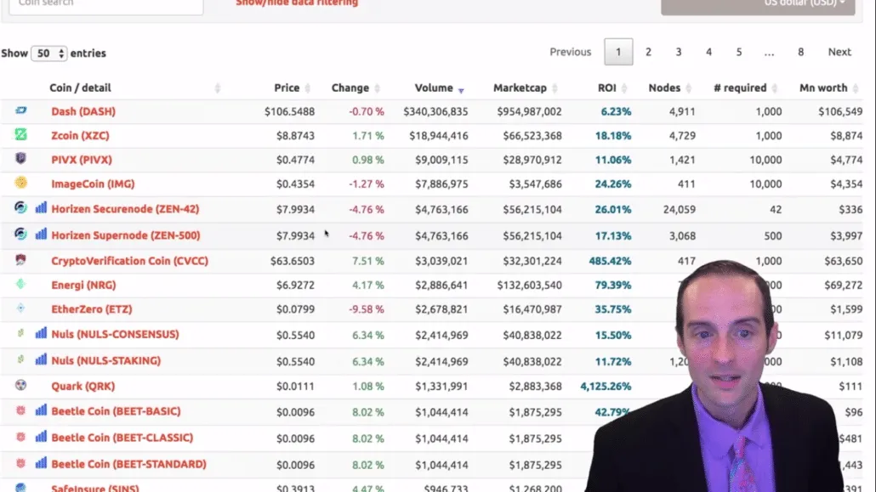Go to page 8
Screen dimensions: 876x492
point(800,52)
